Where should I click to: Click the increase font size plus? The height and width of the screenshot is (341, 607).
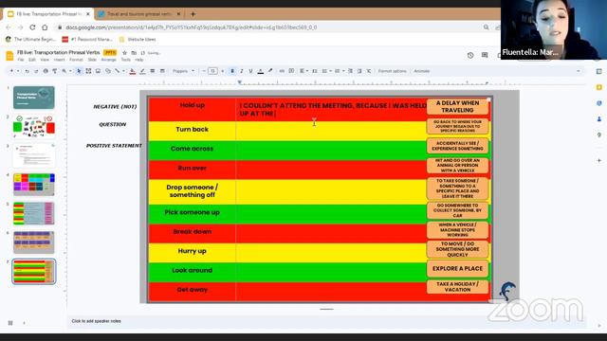point(223,71)
